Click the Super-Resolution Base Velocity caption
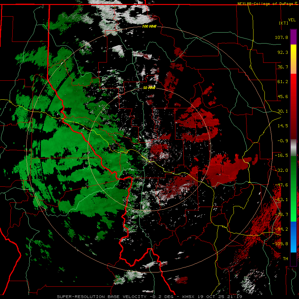The image size is (299, 299). 149,297
